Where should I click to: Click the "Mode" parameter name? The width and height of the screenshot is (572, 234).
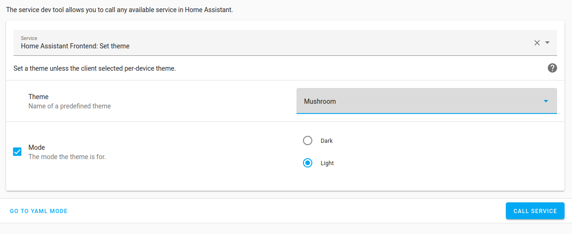[37, 147]
